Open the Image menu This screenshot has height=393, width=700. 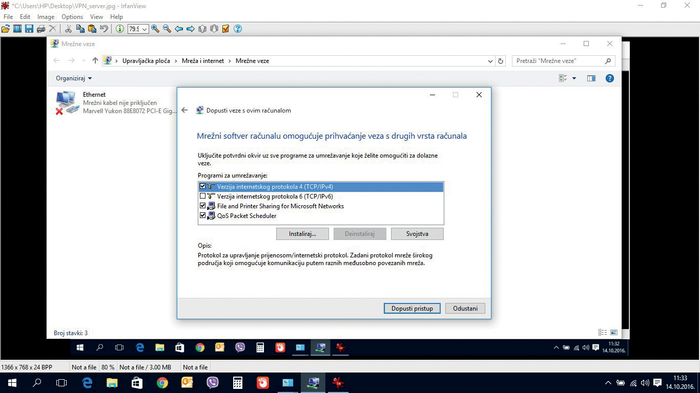46,17
